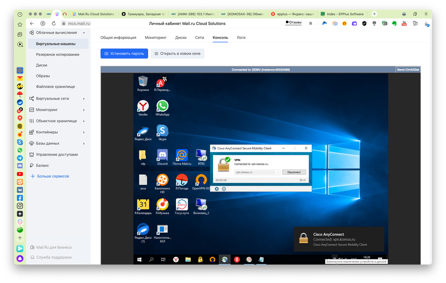Select the OpenVPN GUI desktop shortcut
The width and height of the screenshot is (446, 283).
(201, 182)
